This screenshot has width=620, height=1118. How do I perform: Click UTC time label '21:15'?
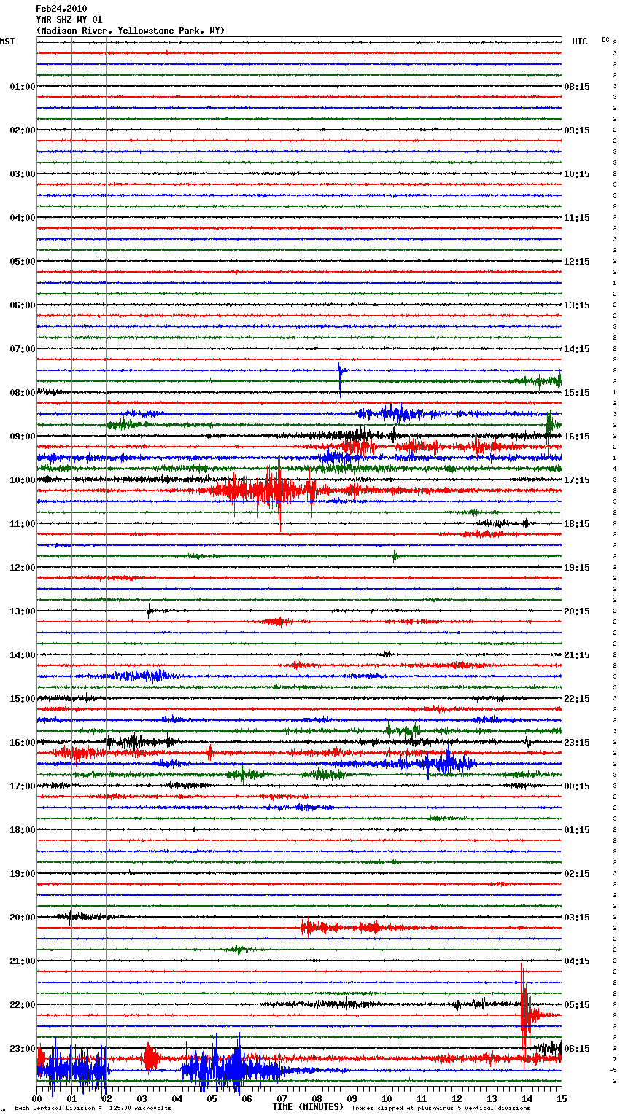click(x=577, y=655)
